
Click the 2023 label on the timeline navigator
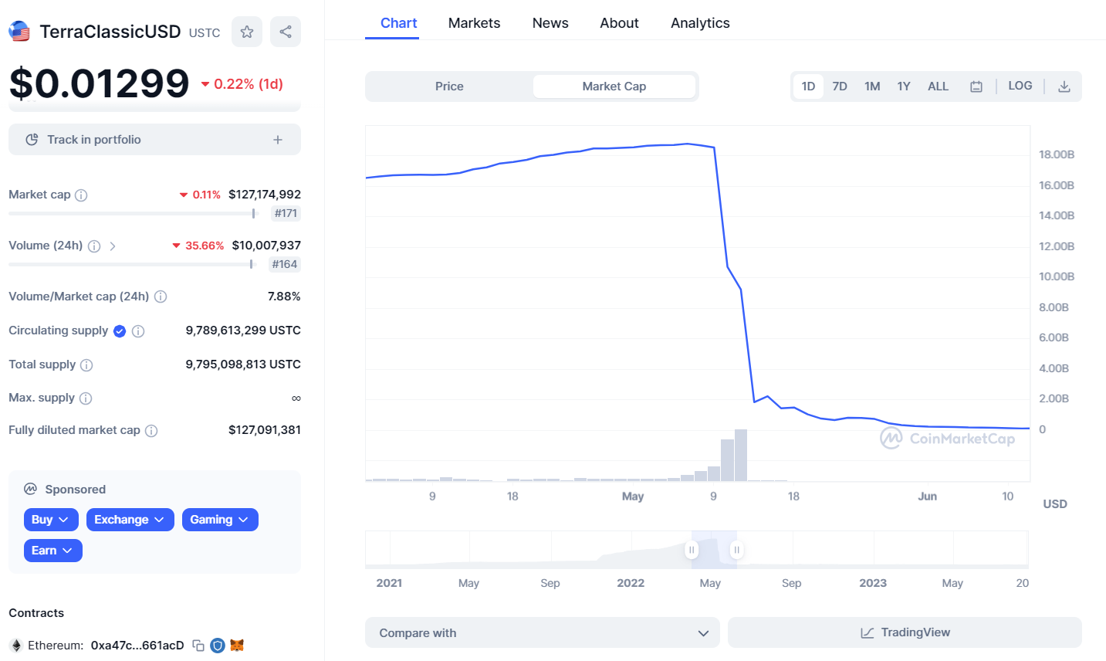click(x=873, y=584)
